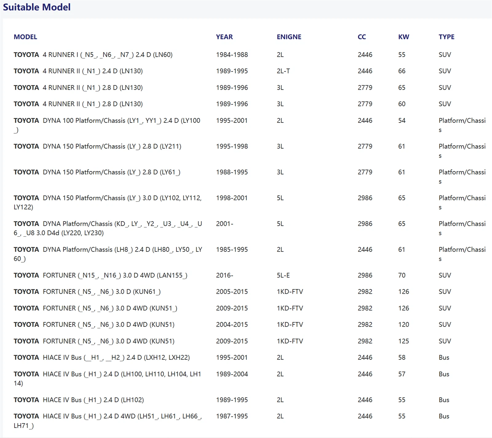Select the DYNA 100 Platform/Chassis 2.4 D model

click(x=107, y=125)
